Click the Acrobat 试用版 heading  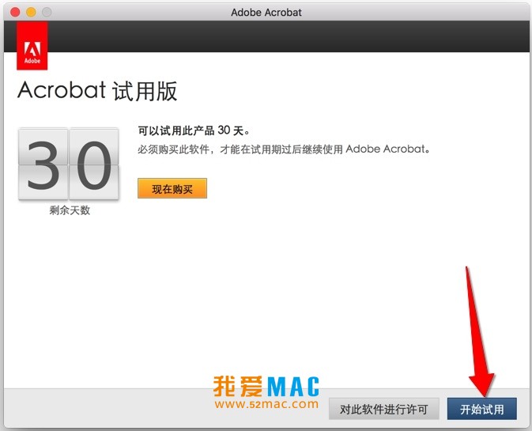97,91
